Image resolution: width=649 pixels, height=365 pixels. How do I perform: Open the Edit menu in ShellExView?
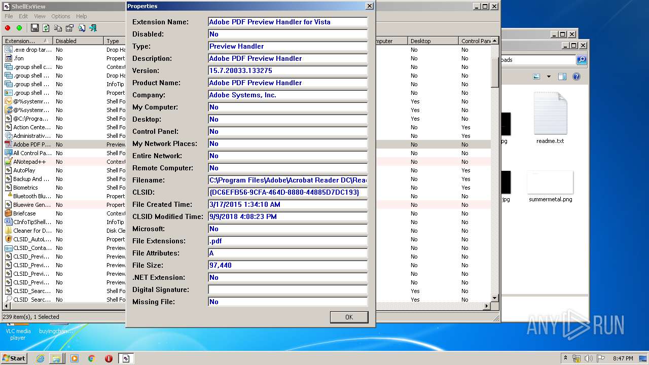23,16
